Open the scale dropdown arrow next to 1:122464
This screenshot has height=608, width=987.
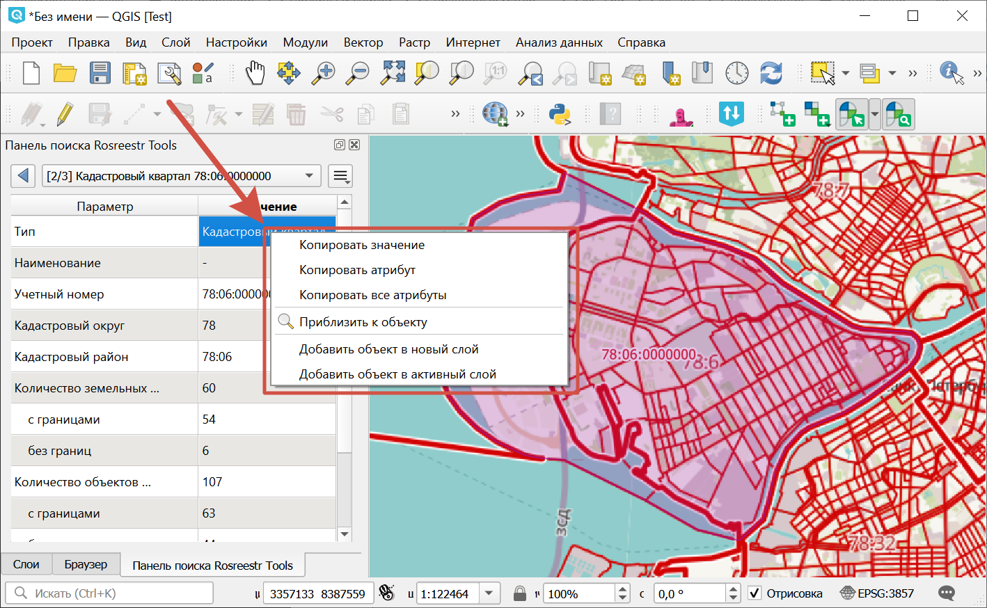[x=489, y=593]
